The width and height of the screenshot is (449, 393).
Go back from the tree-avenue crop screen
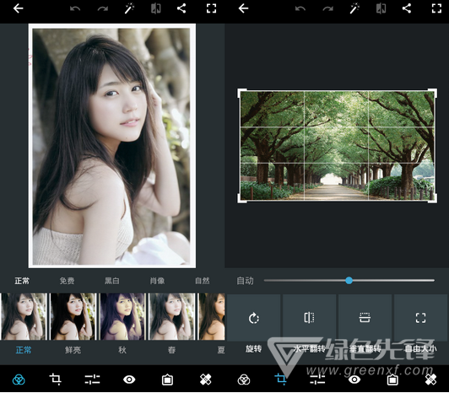point(243,8)
